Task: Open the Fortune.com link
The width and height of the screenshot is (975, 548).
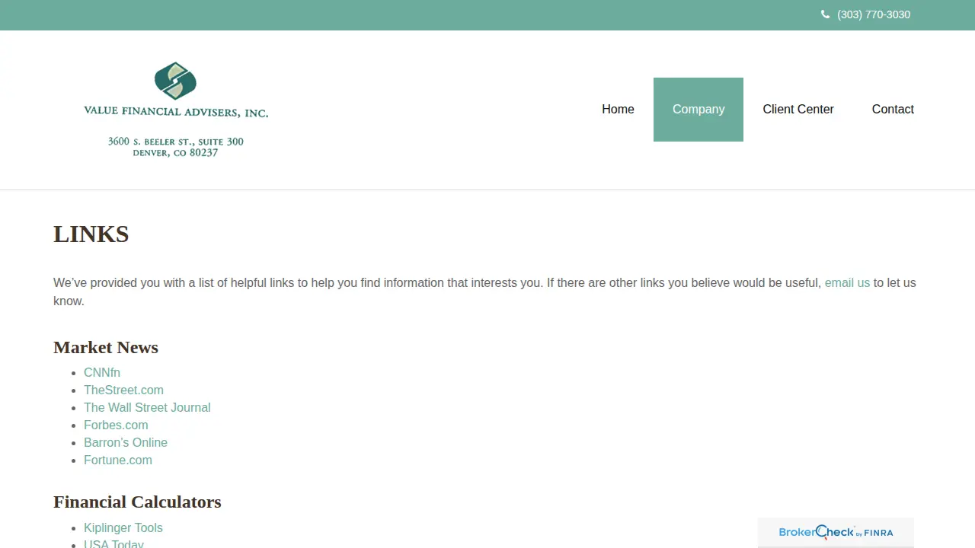Action: point(118,460)
